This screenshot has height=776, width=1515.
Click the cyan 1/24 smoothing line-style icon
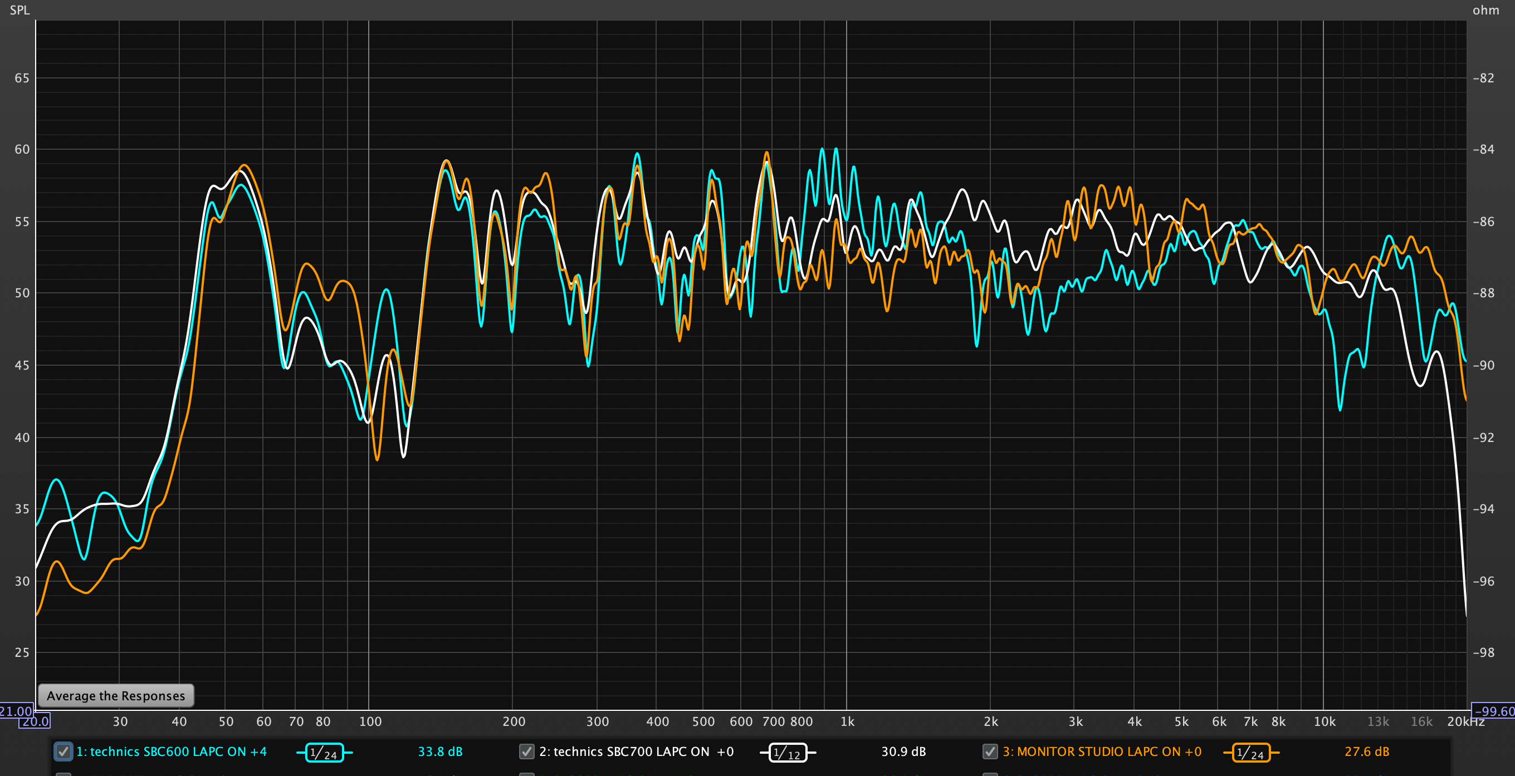(324, 753)
